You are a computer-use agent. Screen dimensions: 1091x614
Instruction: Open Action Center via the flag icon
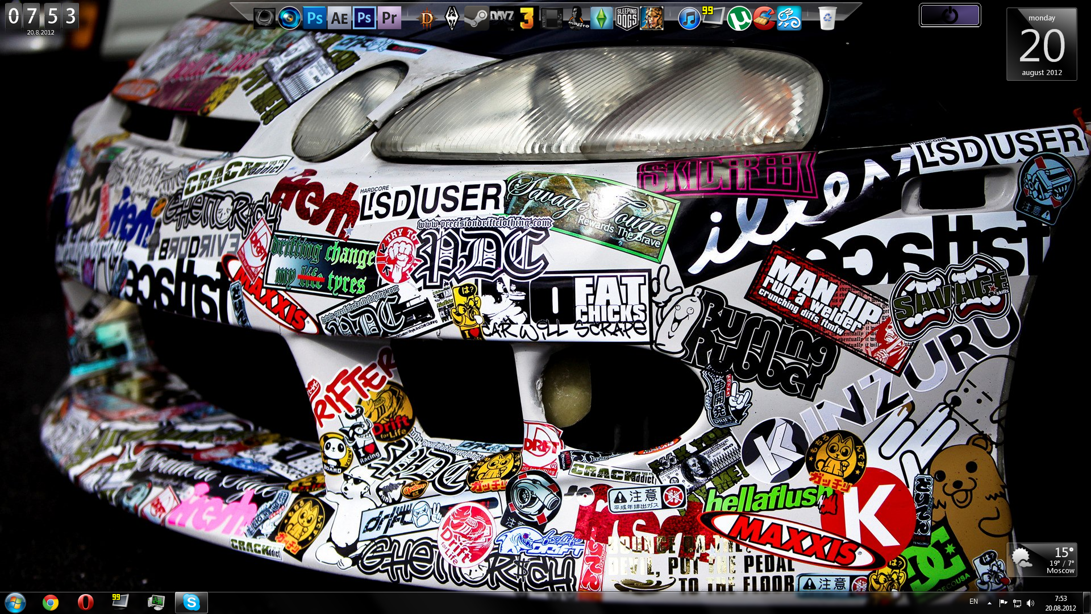(1003, 603)
